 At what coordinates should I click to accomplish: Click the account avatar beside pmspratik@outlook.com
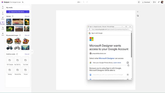[x=90, y=53]
